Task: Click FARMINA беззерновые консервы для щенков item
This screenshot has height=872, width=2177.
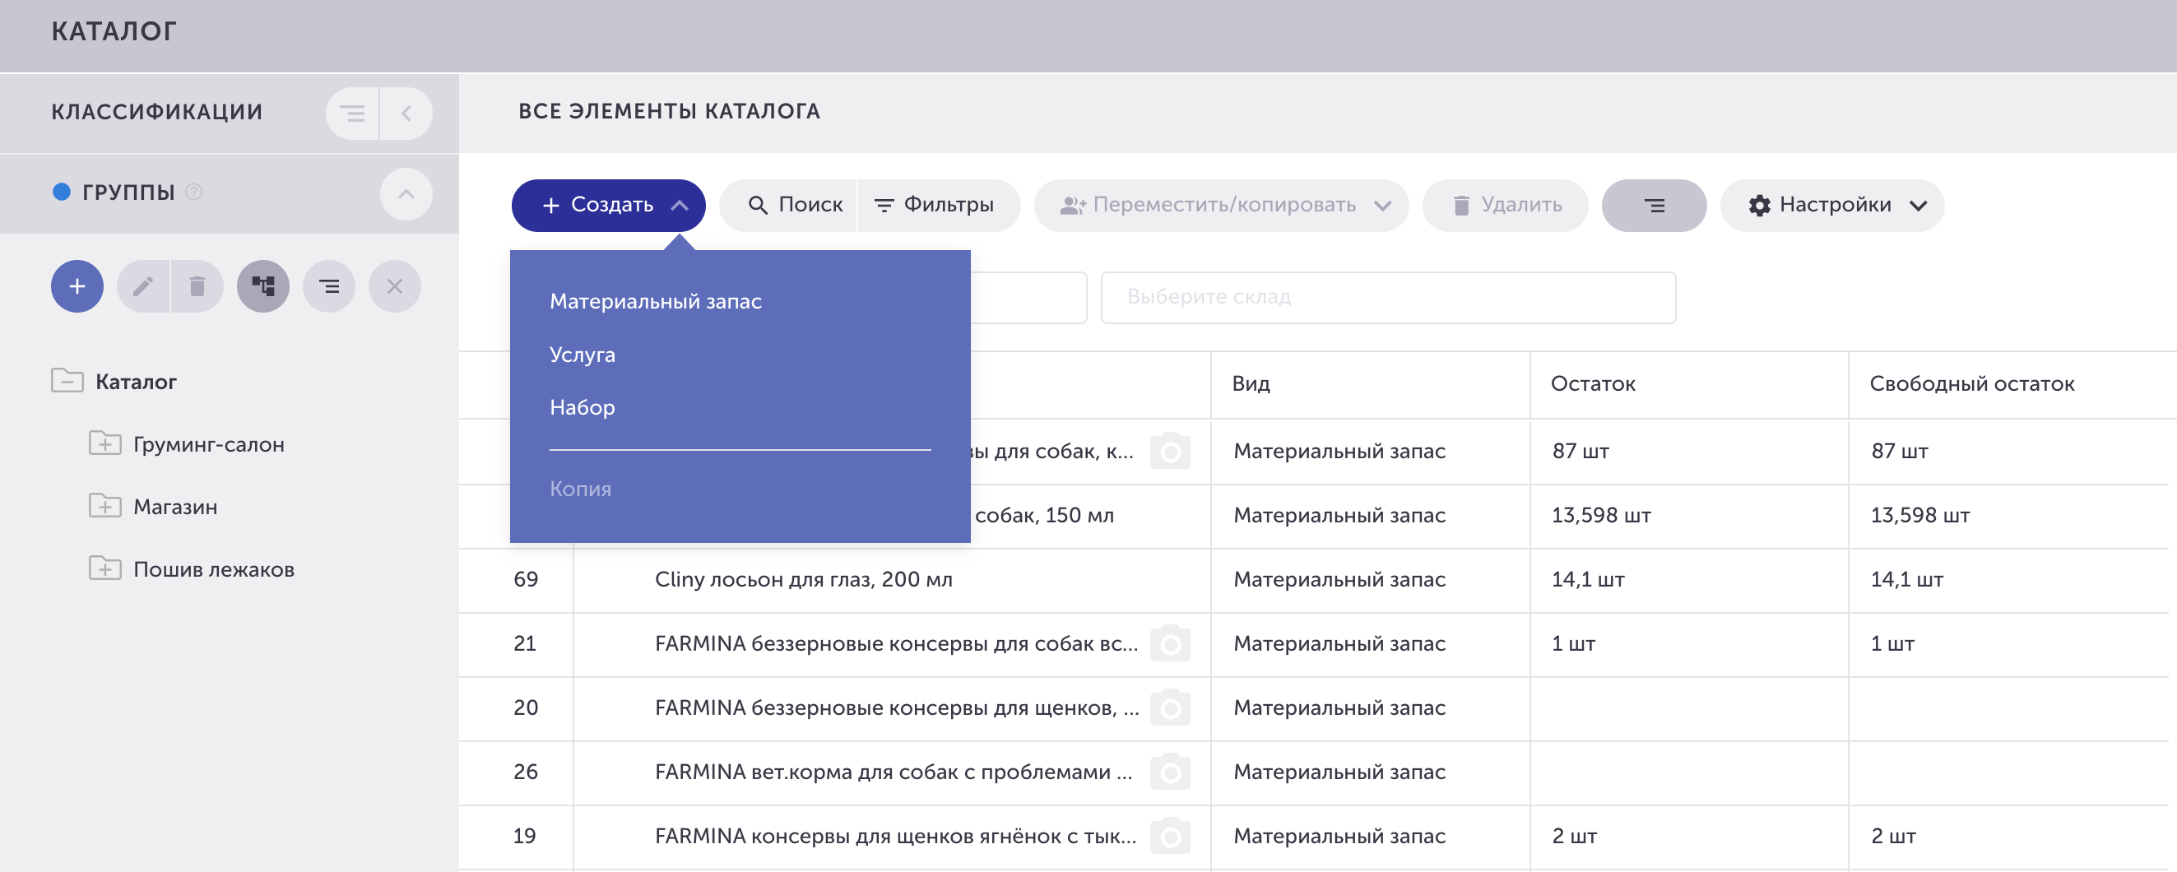Action: [897, 708]
